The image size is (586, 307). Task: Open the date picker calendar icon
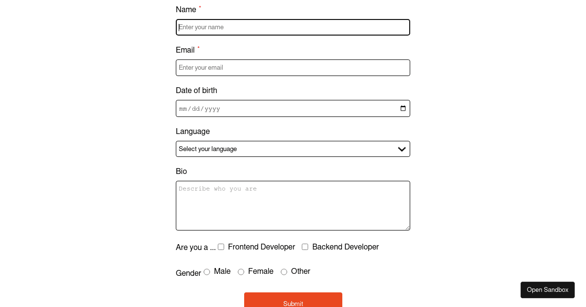pyautogui.click(x=403, y=109)
